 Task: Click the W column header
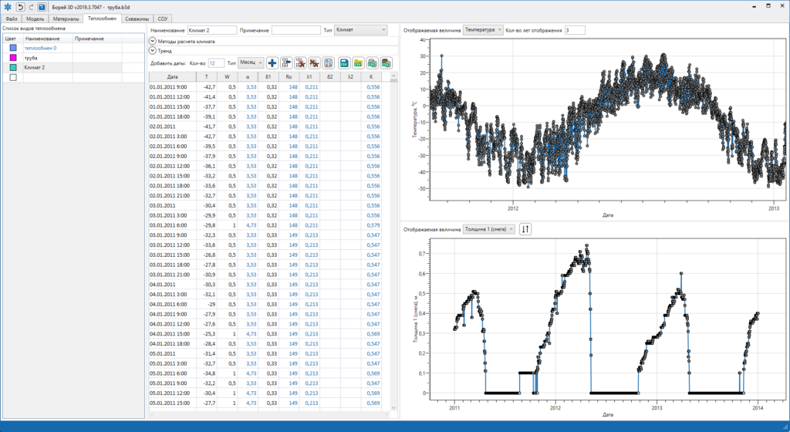tap(228, 76)
